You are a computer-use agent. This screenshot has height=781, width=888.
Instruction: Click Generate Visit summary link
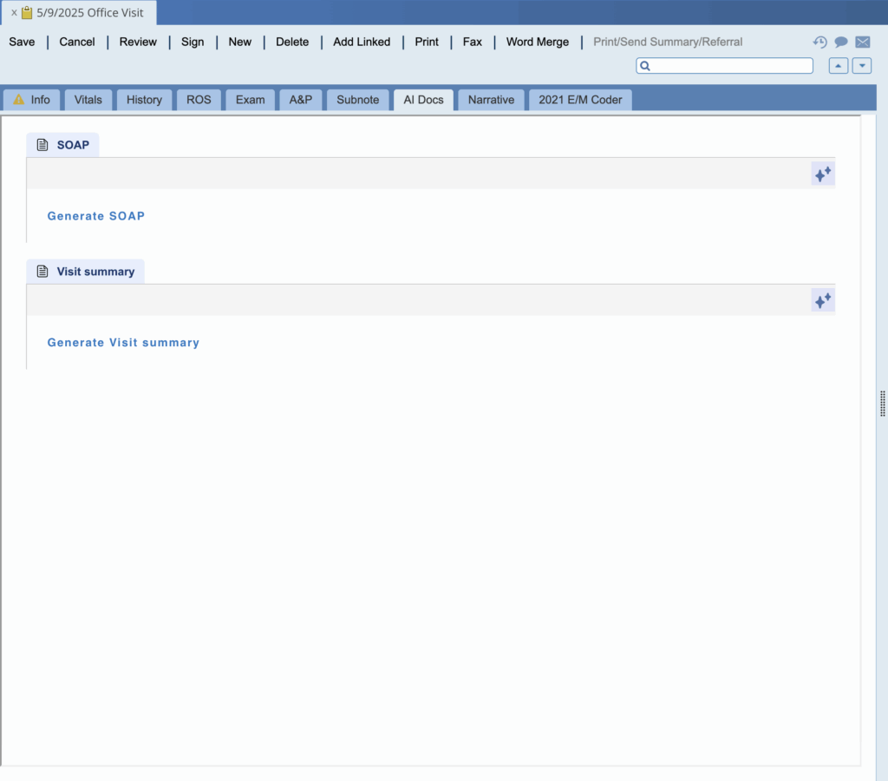coord(123,343)
